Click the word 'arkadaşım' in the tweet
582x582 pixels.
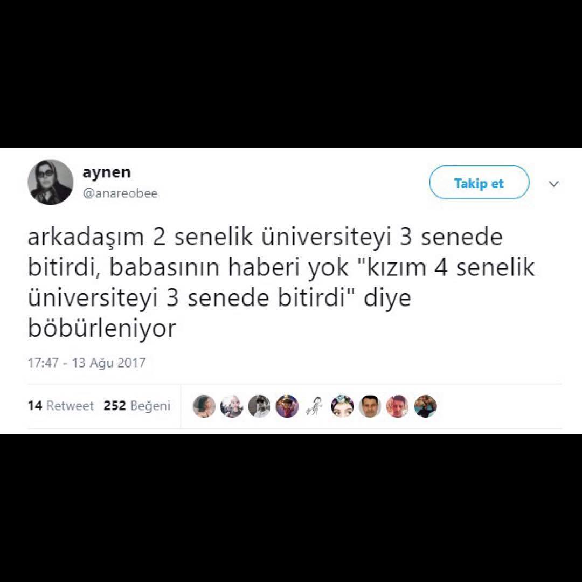click(86, 238)
